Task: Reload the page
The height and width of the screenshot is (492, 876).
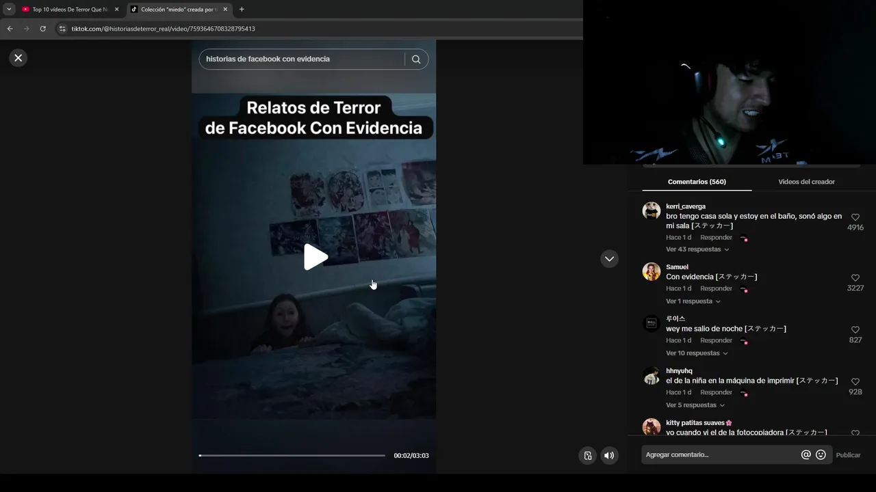Action: click(x=42, y=29)
